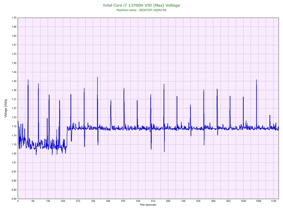Click the 272 x-axis time value

[78, 201]
